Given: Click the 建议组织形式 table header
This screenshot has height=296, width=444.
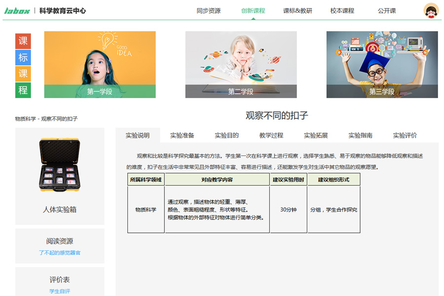Looking at the screenshot, I should coord(334,180).
